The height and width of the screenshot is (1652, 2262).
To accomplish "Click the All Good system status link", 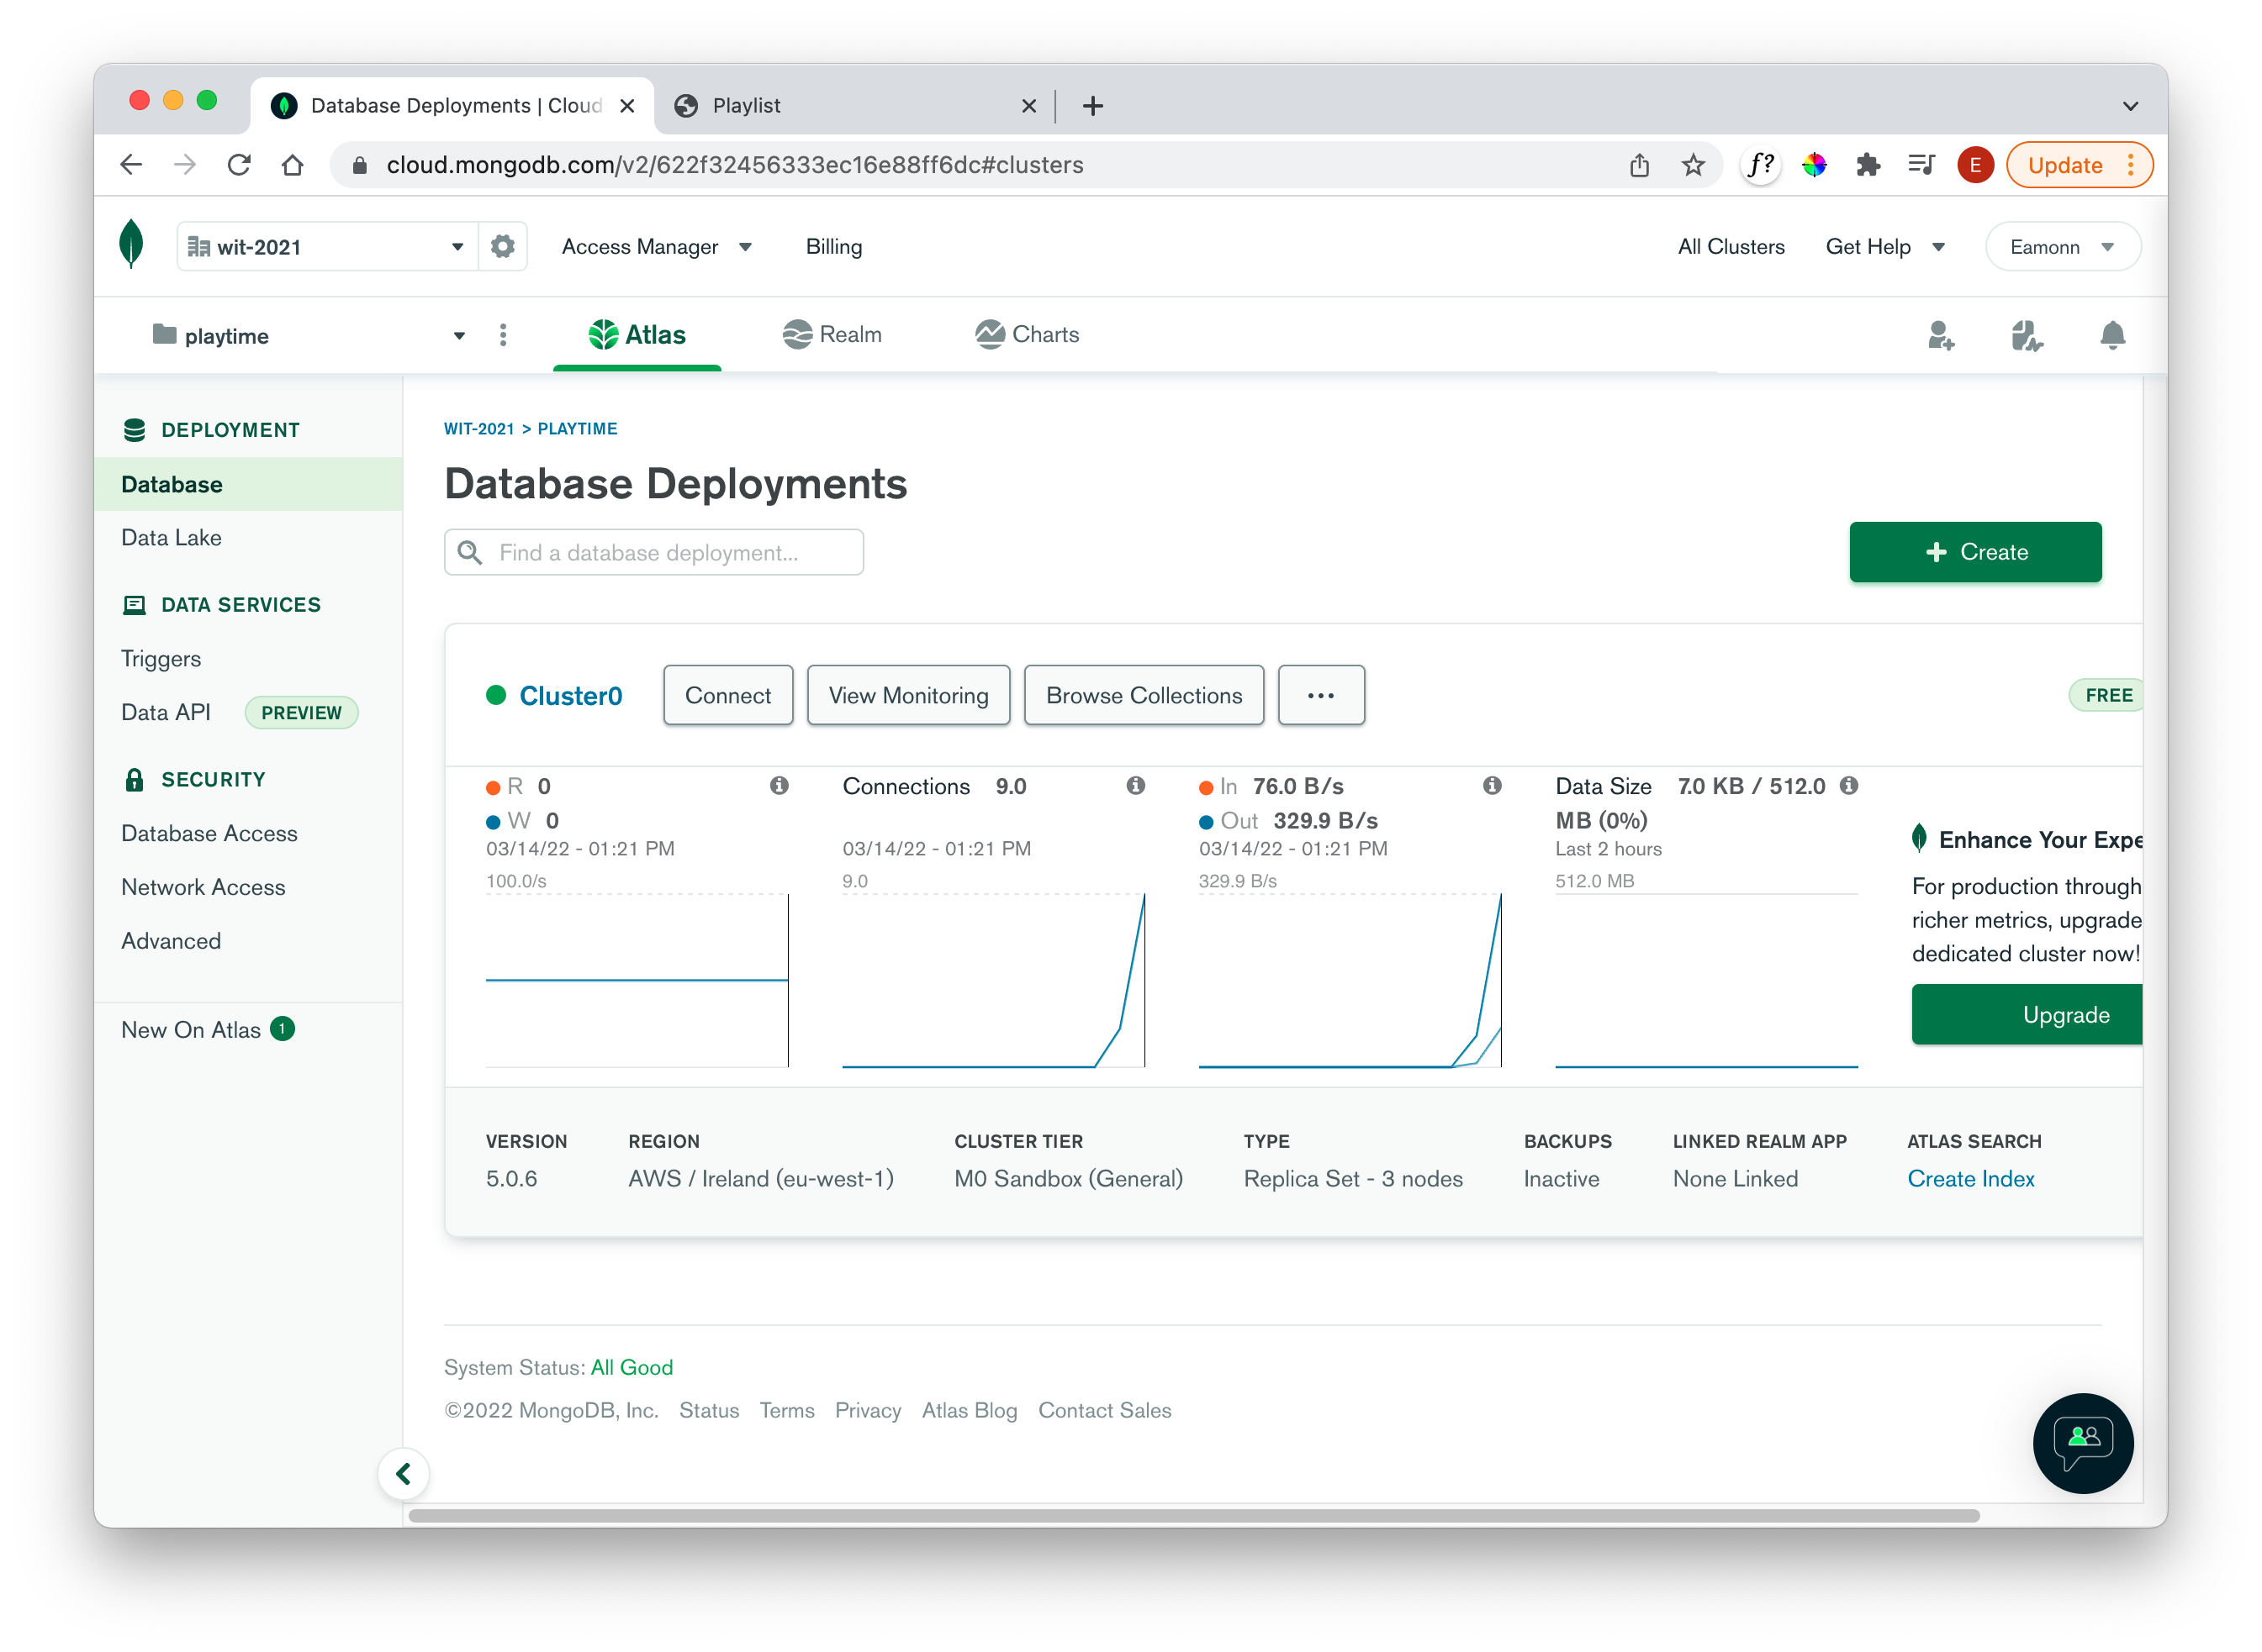I will point(632,1367).
